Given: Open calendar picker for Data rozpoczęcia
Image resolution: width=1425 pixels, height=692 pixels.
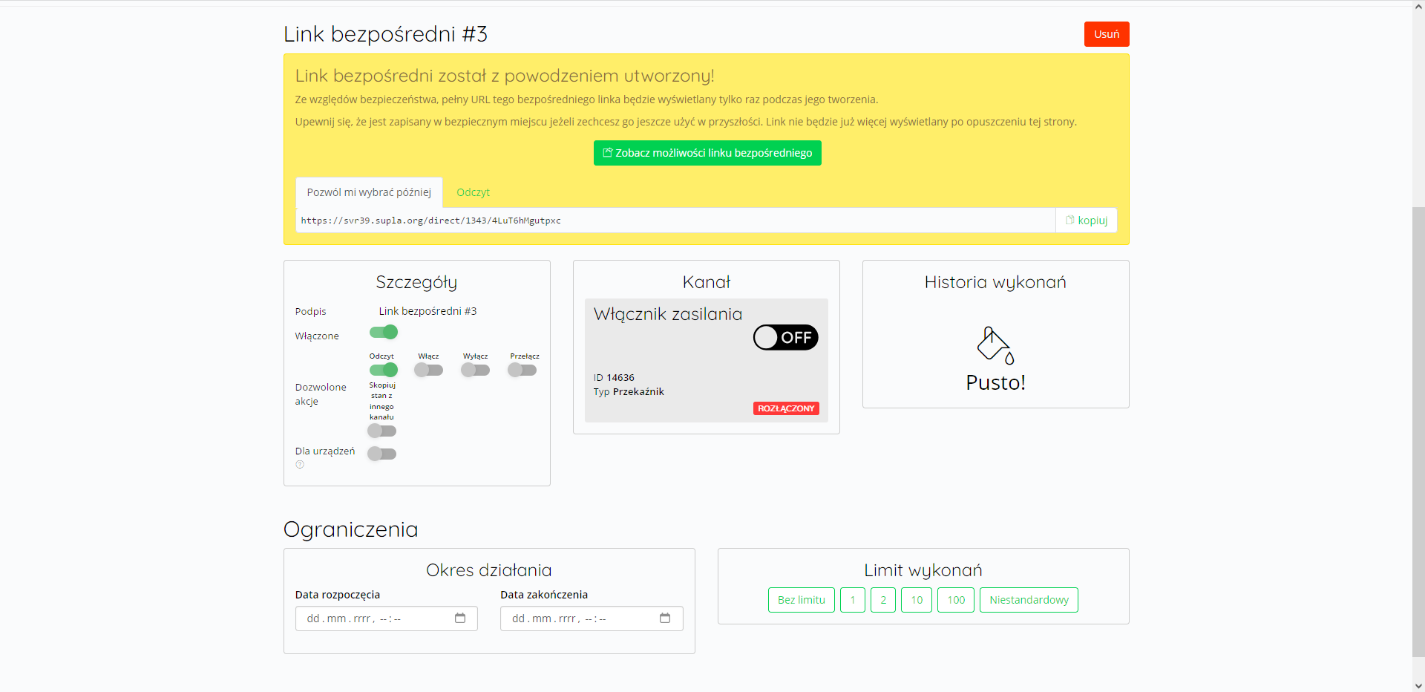Looking at the screenshot, I should point(460,618).
